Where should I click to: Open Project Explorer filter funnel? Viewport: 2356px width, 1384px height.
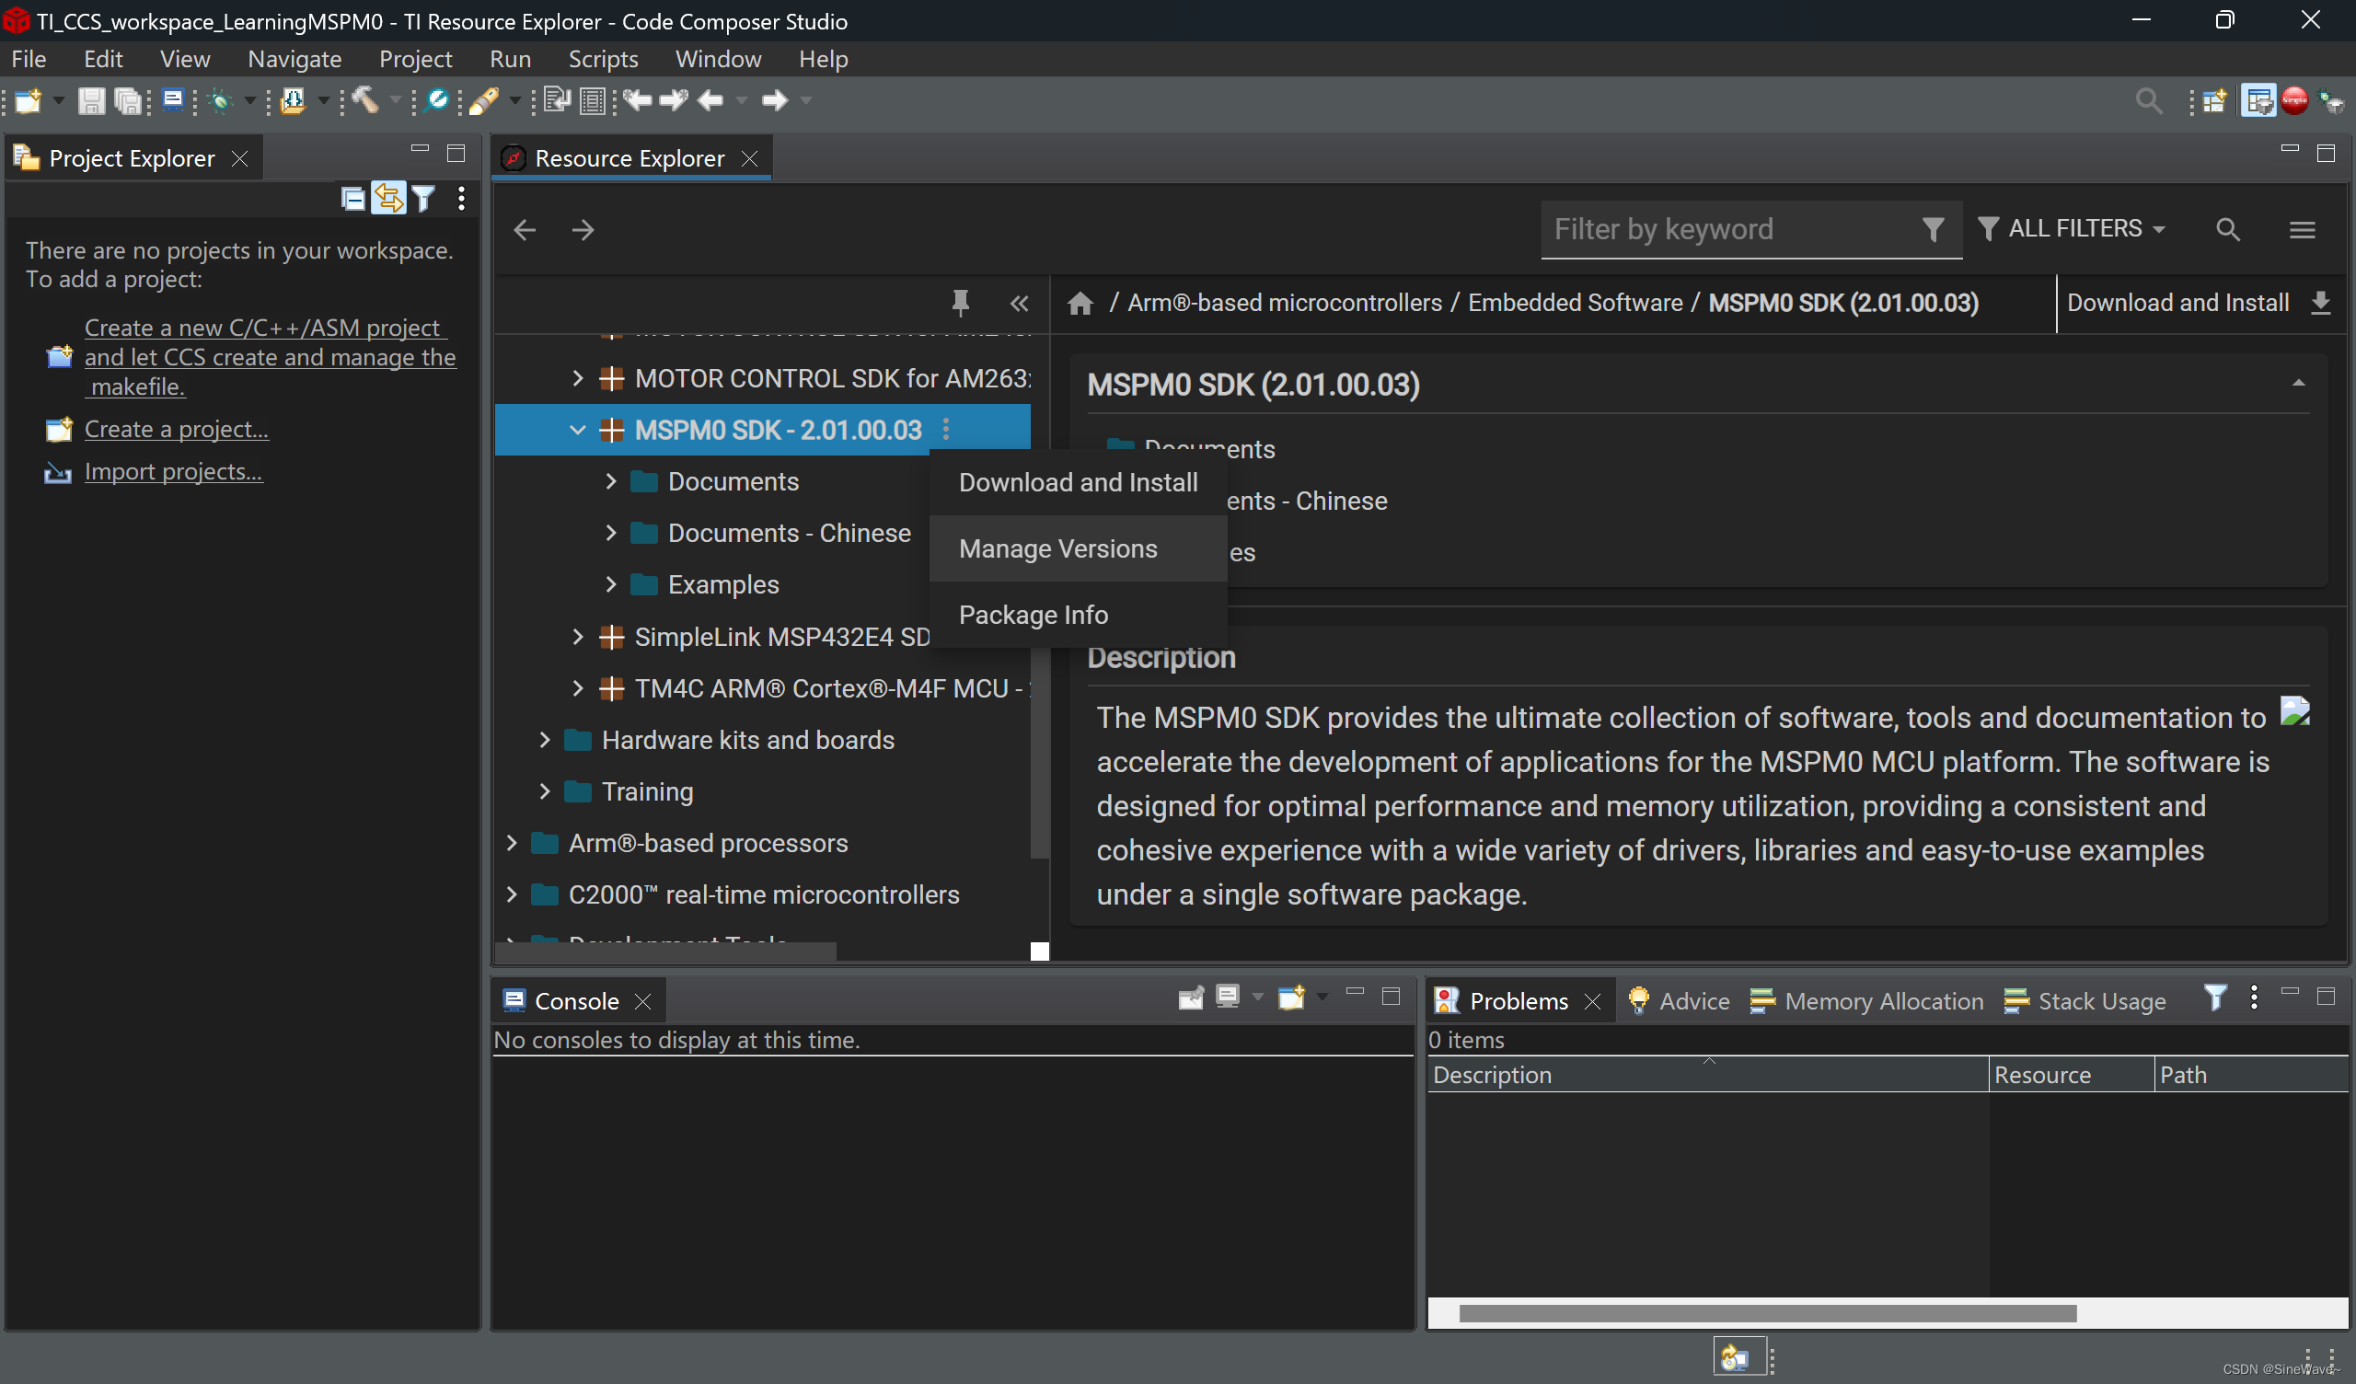423,198
